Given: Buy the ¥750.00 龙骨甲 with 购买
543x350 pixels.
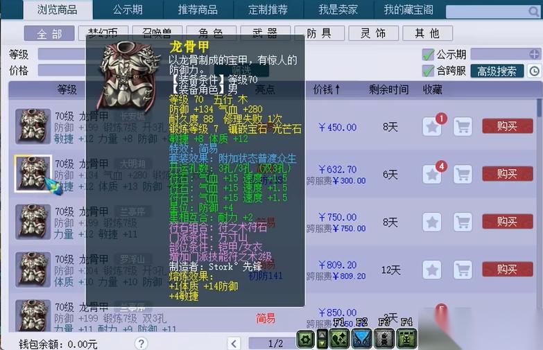Looking at the screenshot, I should pyautogui.click(x=508, y=222).
